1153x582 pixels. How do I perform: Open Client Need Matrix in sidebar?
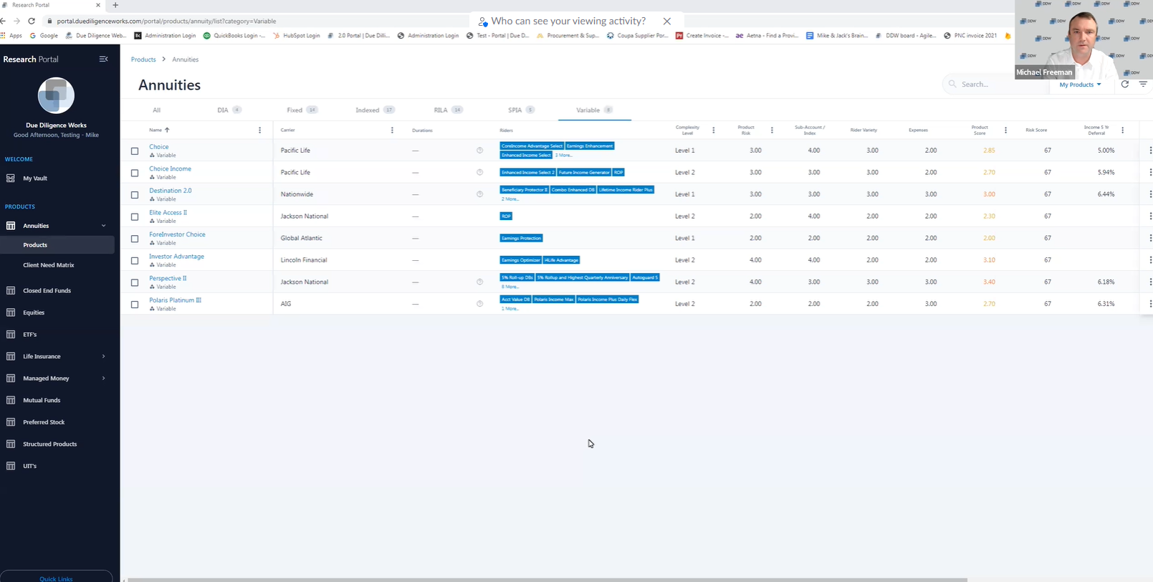coord(49,265)
